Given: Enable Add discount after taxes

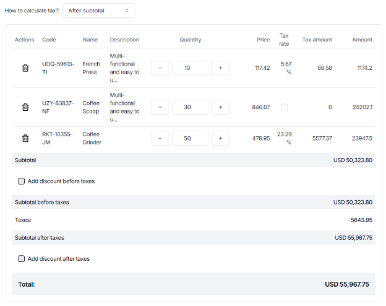Looking at the screenshot, I should coord(22,259).
